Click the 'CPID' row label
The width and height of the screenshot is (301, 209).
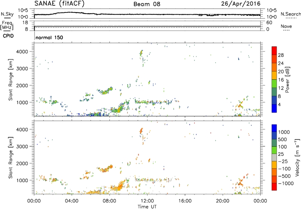click(8, 36)
